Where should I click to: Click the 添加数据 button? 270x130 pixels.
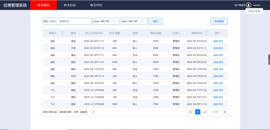[219, 21]
